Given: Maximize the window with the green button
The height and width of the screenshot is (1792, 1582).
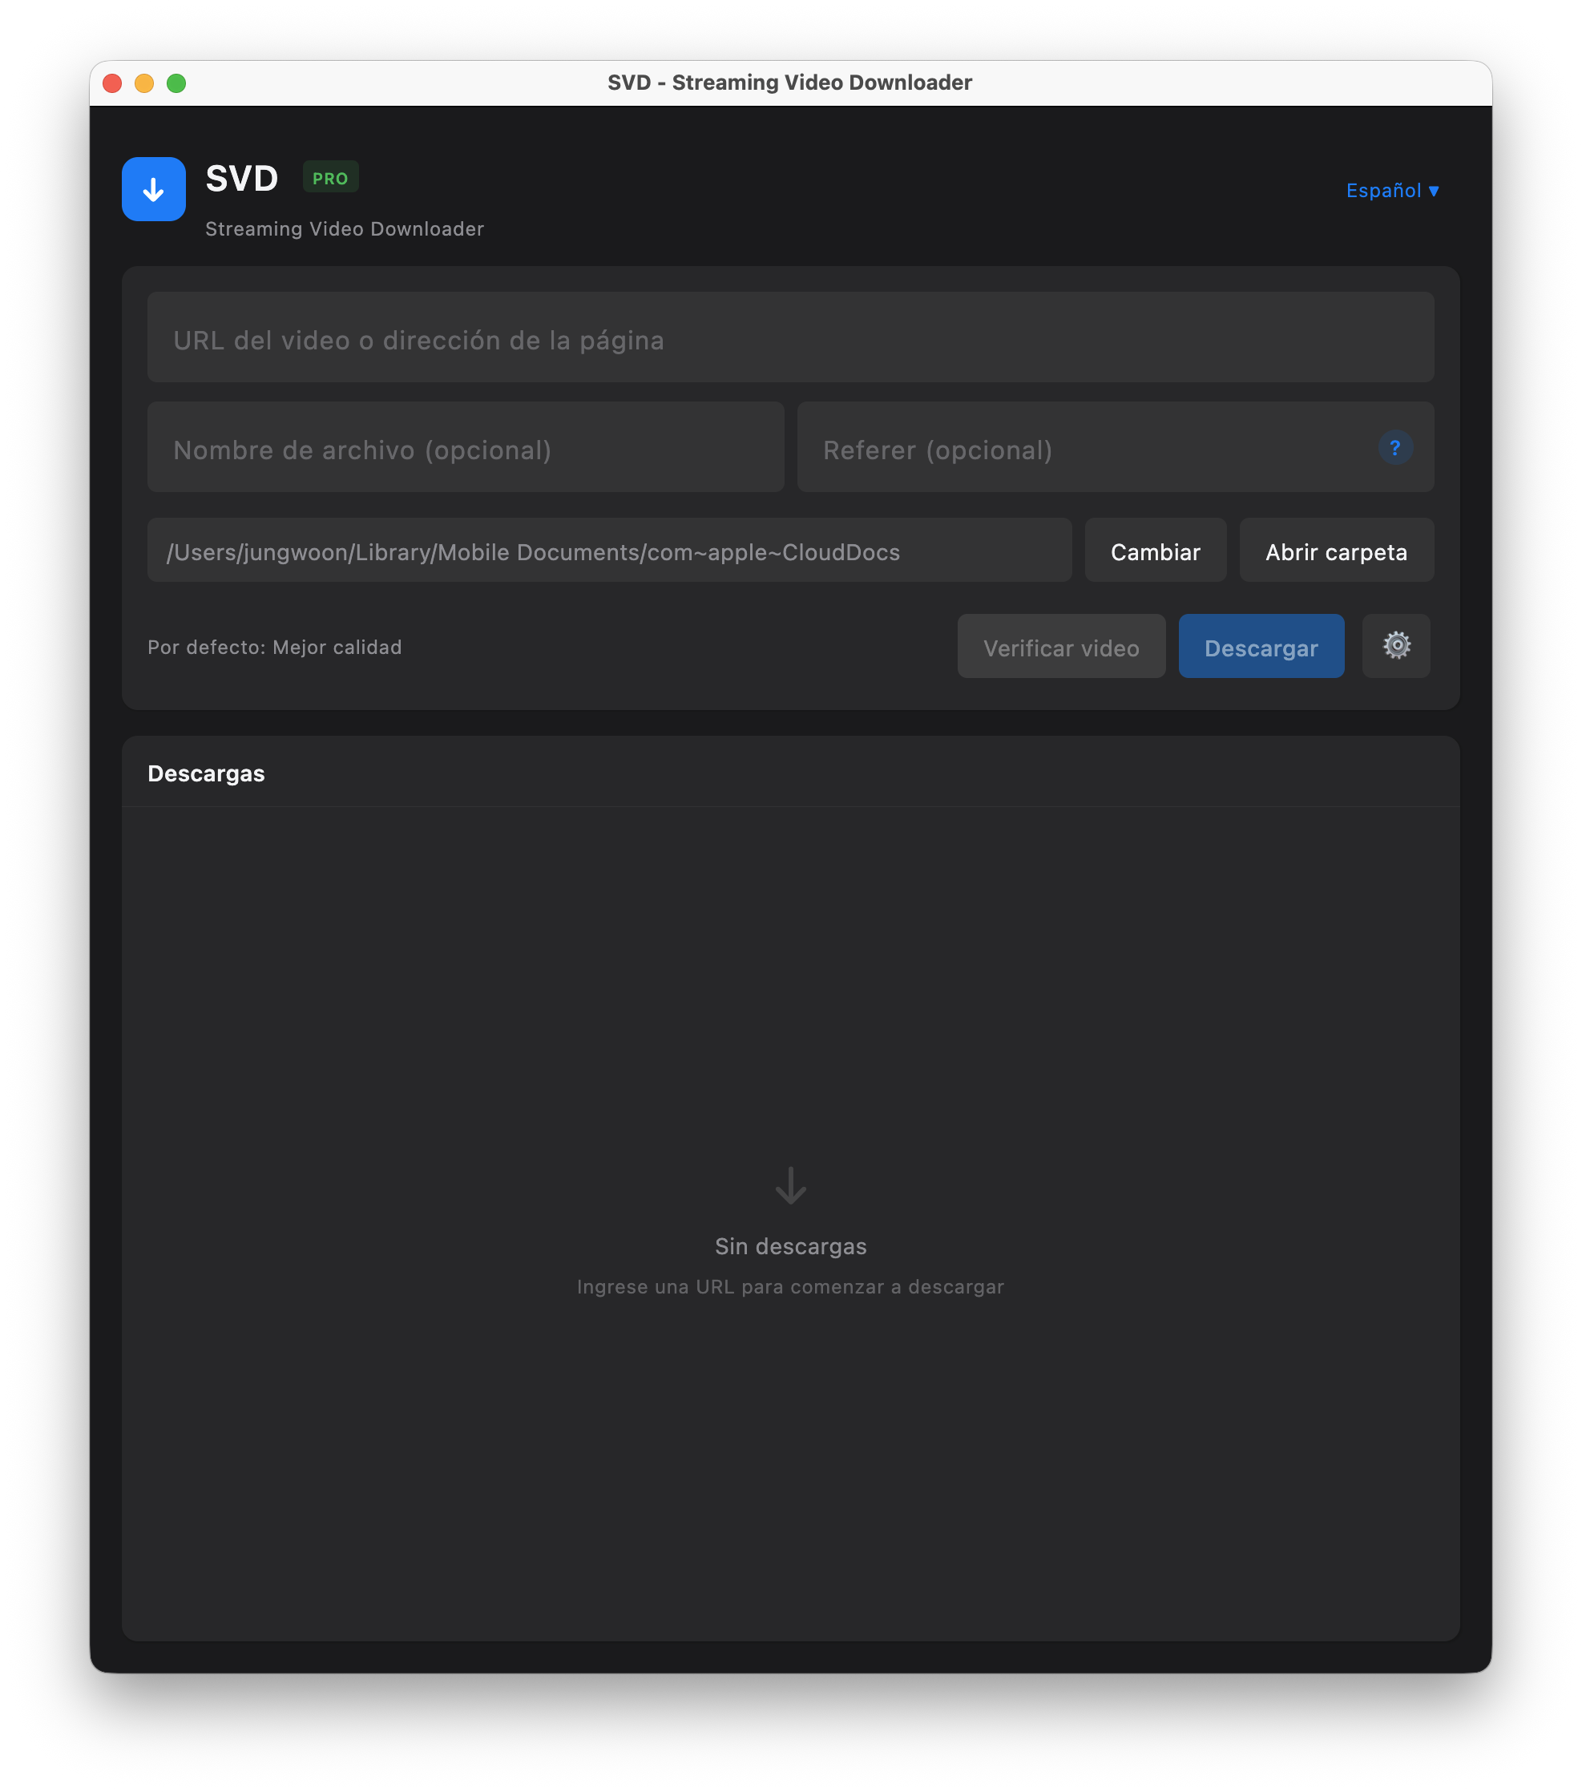Looking at the screenshot, I should pyautogui.click(x=176, y=83).
